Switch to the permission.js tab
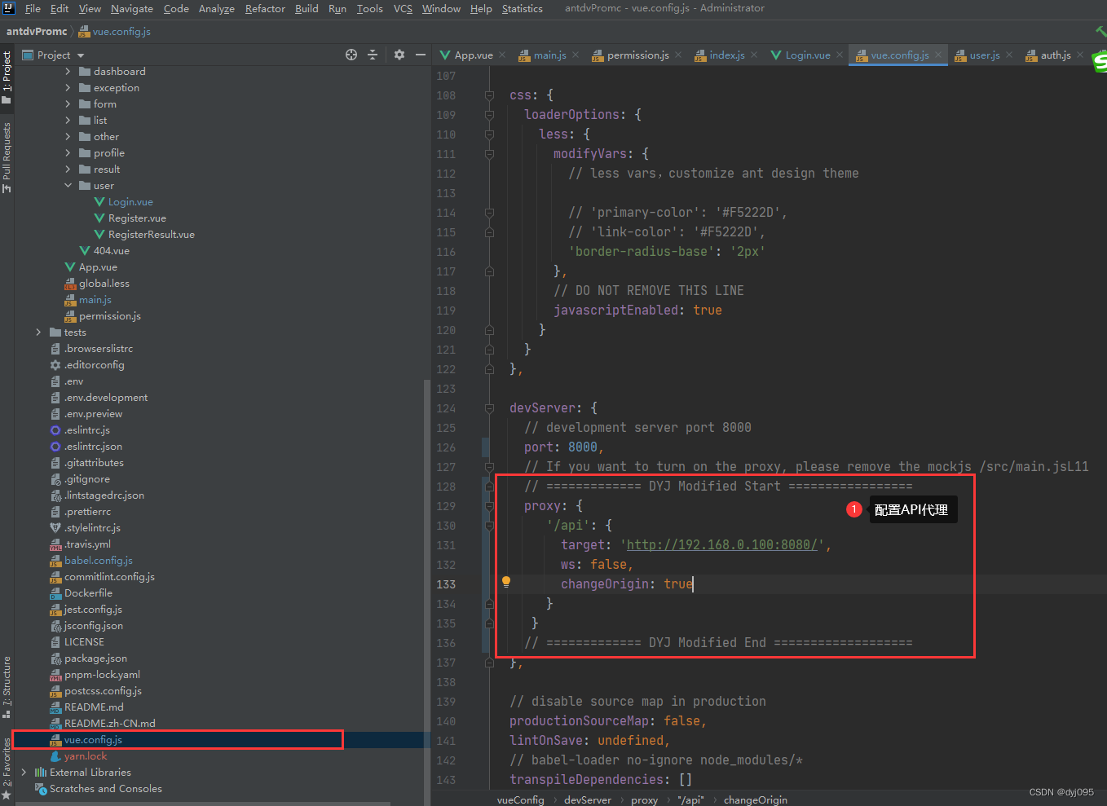This screenshot has width=1107, height=806. pos(637,55)
